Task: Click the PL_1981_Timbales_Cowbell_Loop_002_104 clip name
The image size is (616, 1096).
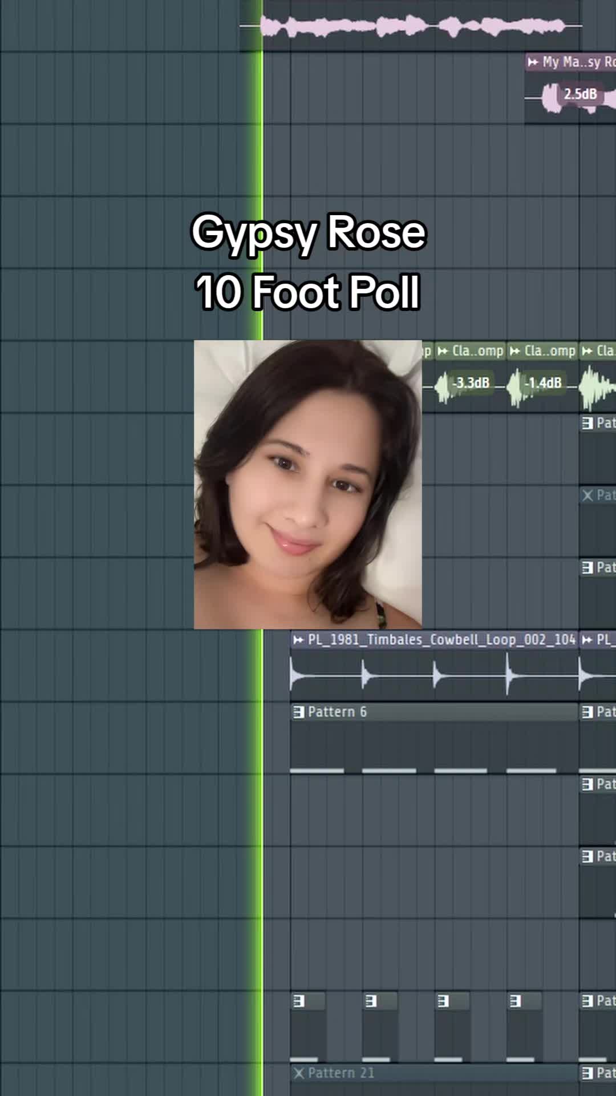Action: (442, 640)
